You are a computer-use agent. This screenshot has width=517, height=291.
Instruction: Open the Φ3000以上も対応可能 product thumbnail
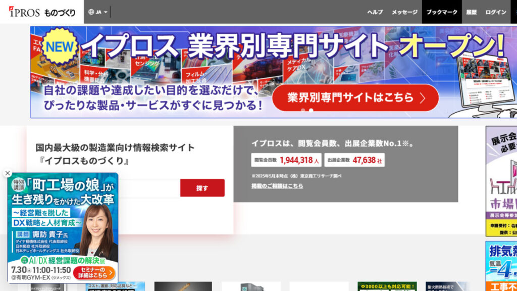[387, 286]
